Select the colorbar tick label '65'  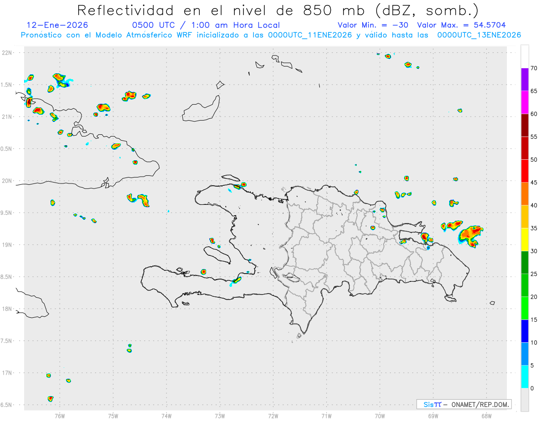(x=534, y=91)
